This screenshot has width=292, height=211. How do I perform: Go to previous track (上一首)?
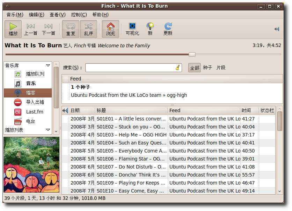pos(31,29)
